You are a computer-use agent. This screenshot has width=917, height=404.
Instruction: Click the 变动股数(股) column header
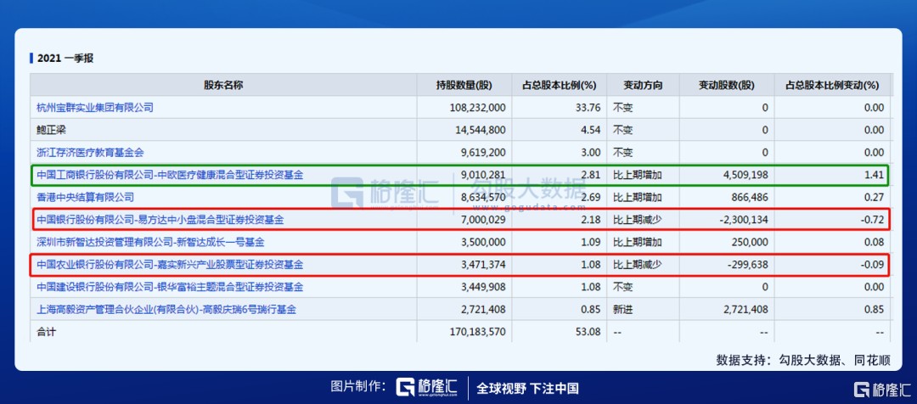coord(727,85)
